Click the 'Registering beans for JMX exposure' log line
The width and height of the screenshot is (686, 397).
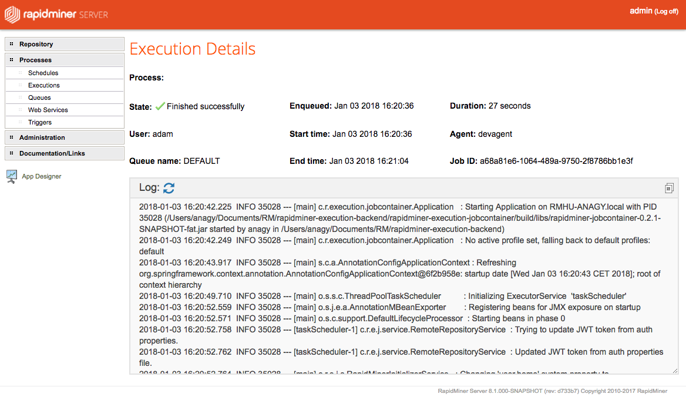[390, 307]
